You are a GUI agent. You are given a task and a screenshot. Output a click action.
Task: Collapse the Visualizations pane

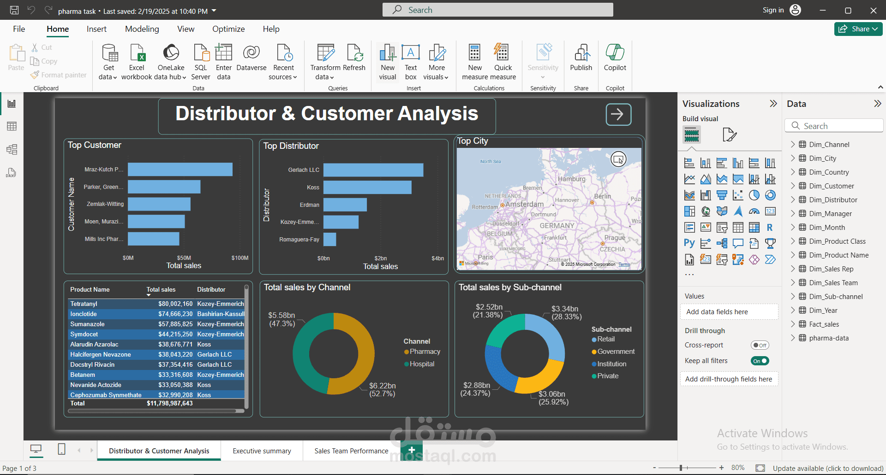pos(773,104)
